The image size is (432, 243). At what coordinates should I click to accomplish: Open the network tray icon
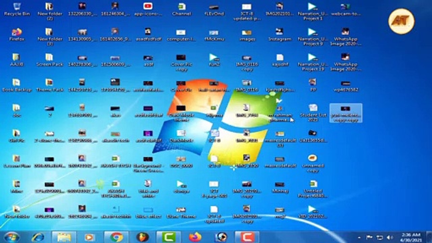click(x=380, y=237)
